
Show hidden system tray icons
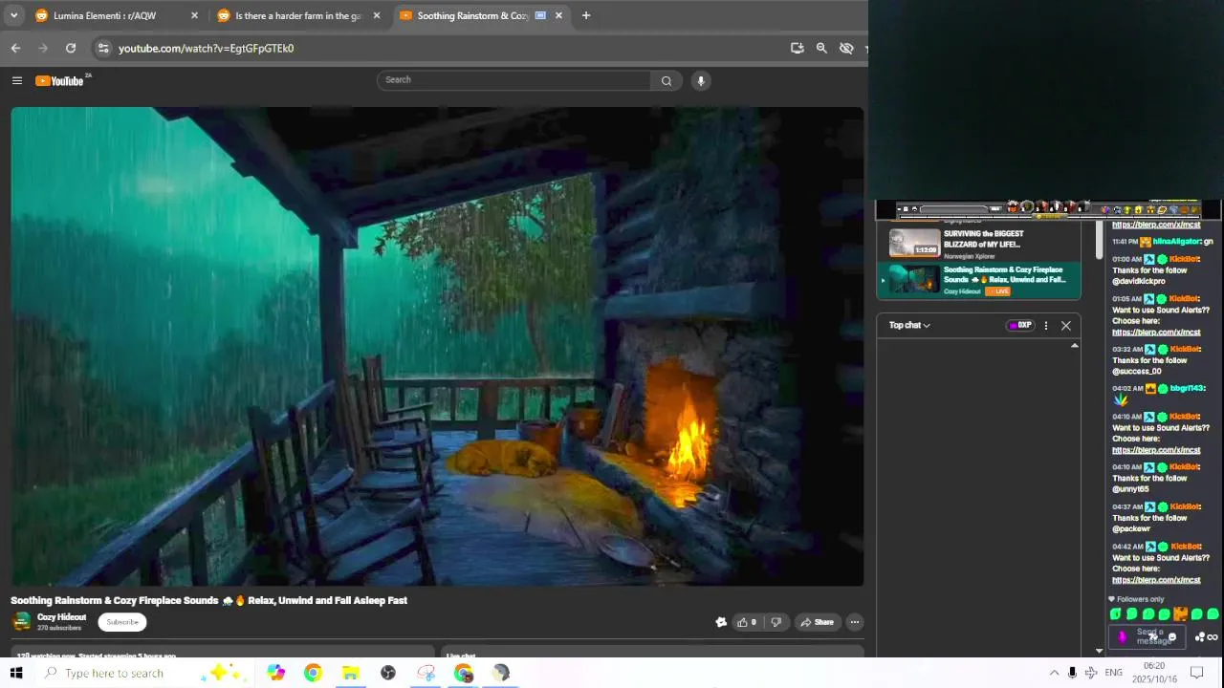1054,673
